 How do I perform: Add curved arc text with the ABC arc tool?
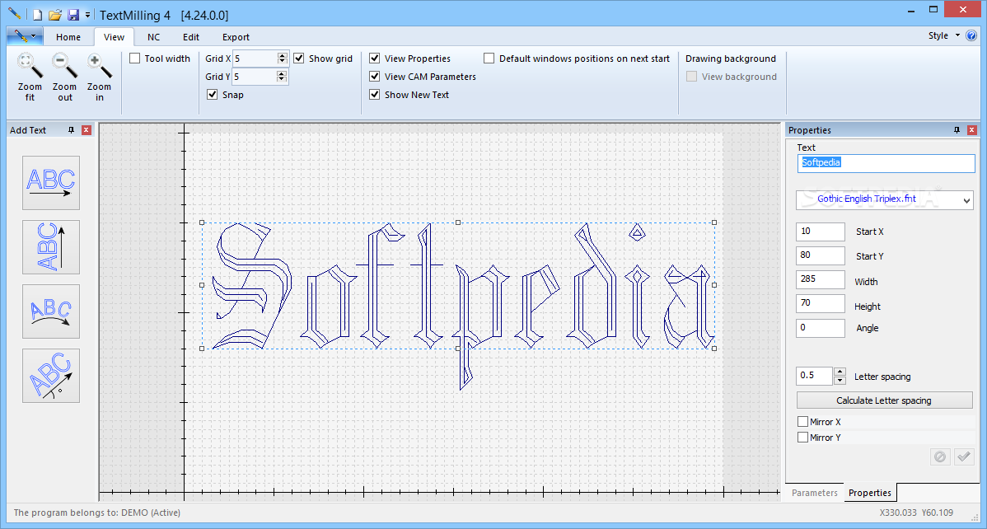(51, 311)
